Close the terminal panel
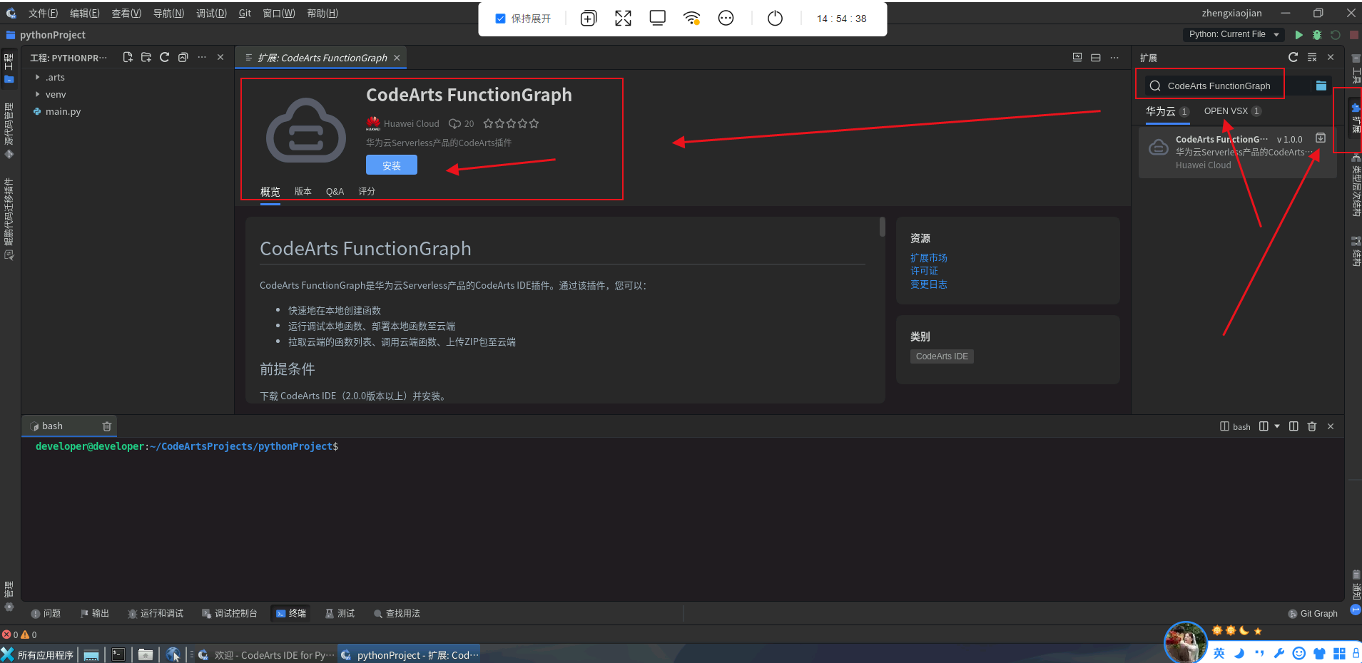Viewport: 1362px width, 663px height. coord(1331,426)
